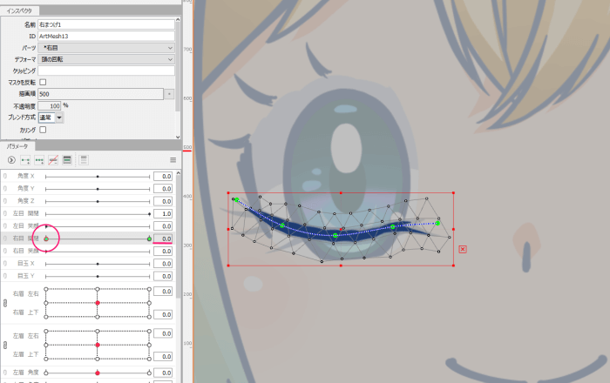Click the 名前 field containing 右まつげ1
The width and height of the screenshot is (610, 383).
point(105,24)
